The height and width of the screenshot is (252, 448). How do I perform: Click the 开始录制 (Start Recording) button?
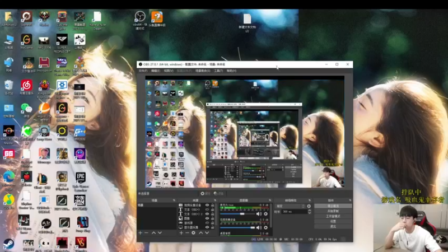333,211
